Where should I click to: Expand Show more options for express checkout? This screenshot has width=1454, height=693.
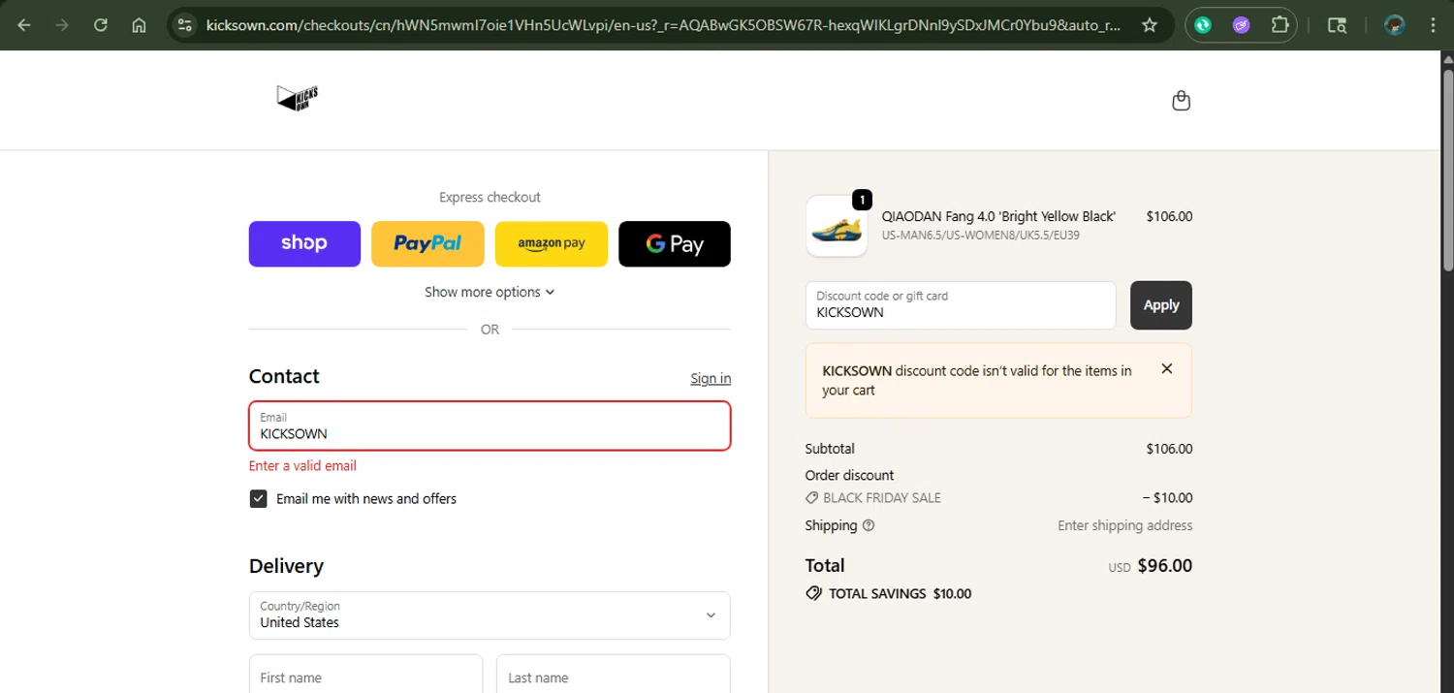[x=490, y=292]
